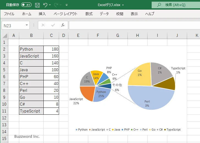Open the 表示 ribbon tab
Image resolution: width=200 pixels, height=143 pixels.
134,14
